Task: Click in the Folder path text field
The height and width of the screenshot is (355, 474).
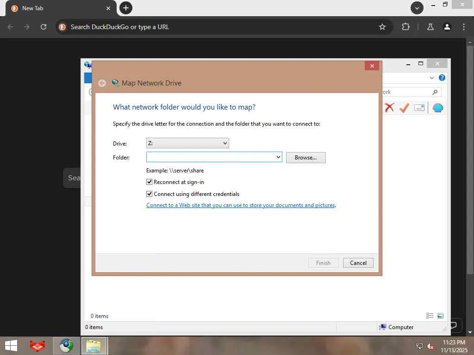Action: [x=211, y=157]
